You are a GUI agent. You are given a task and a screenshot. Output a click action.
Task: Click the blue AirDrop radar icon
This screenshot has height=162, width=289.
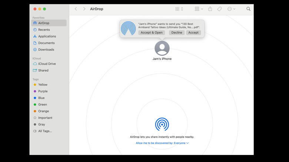(162, 124)
